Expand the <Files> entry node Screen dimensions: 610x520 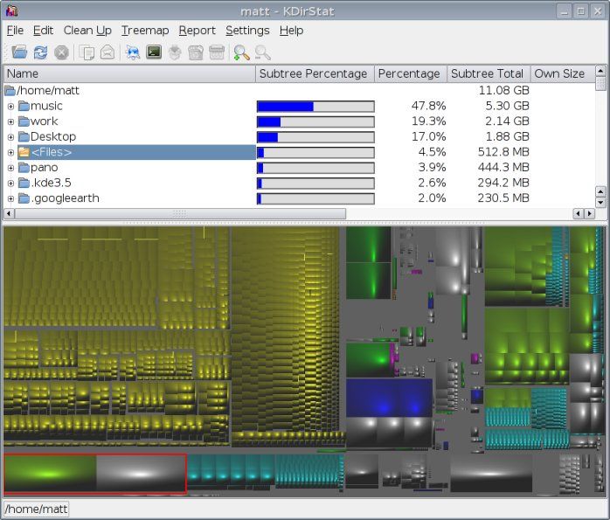[x=10, y=152]
